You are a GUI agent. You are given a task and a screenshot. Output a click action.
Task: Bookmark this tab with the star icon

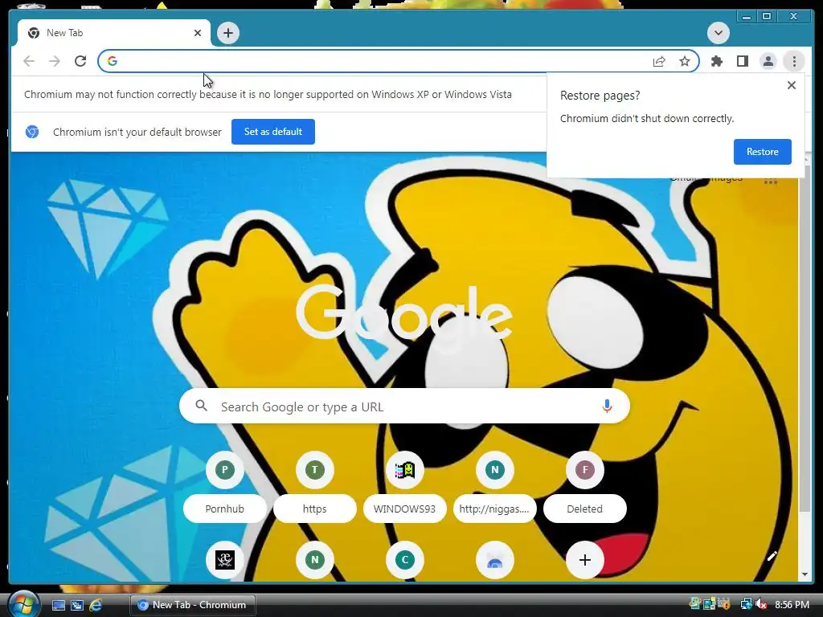(685, 61)
